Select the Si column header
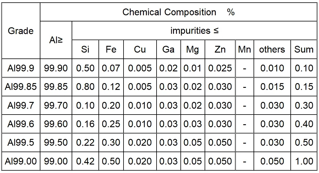Viewport: 319px width, 173px height. [x=85, y=49]
